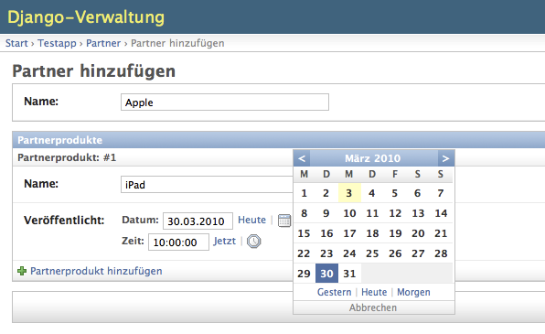Focus the partner Name field containing Apple
The width and height of the screenshot is (545, 334).
225,102
